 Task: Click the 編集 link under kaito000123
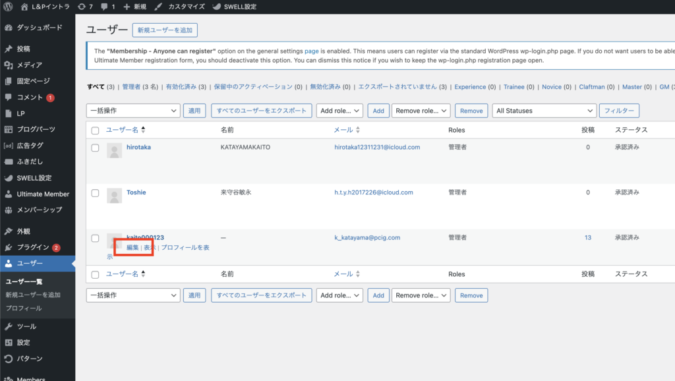(x=132, y=247)
